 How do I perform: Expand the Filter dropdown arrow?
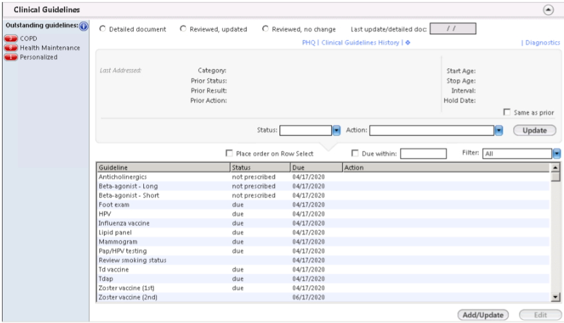[557, 154]
